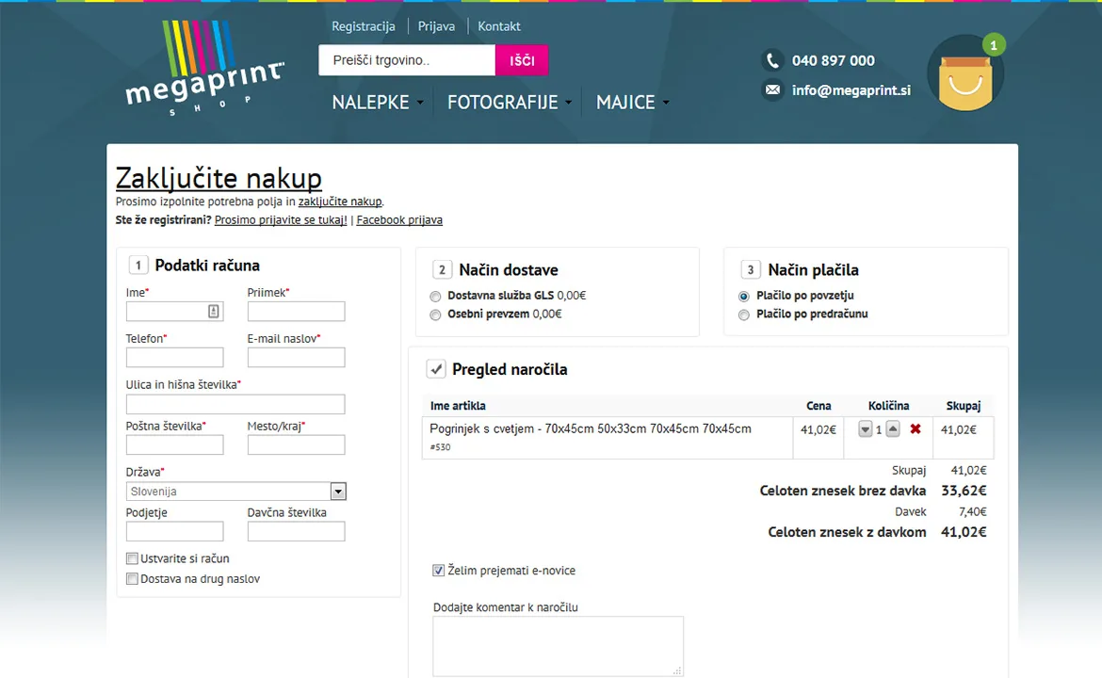Click the Facebook prijava link
Viewport: 1102px width, 678px height.
tap(399, 220)
